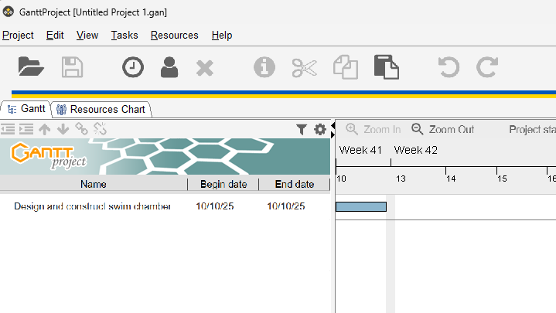Collapse the task pane using divider arrow
Screen dimensions: 556x313
(x=333, y=125)
